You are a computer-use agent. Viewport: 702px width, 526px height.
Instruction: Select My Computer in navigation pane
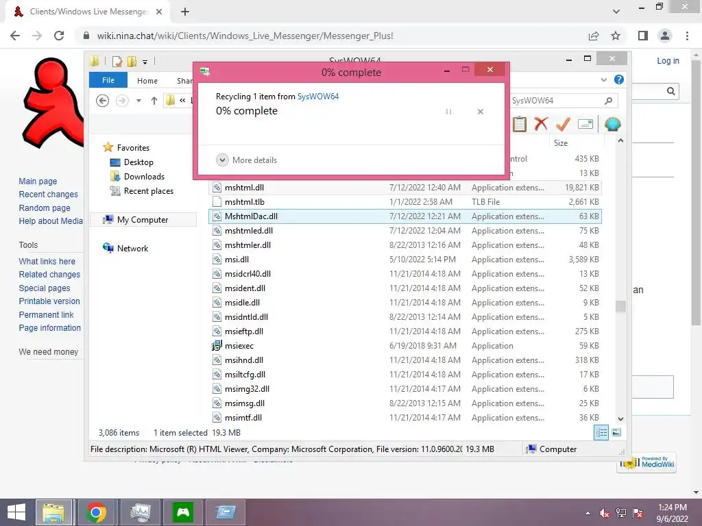(143, 220)
